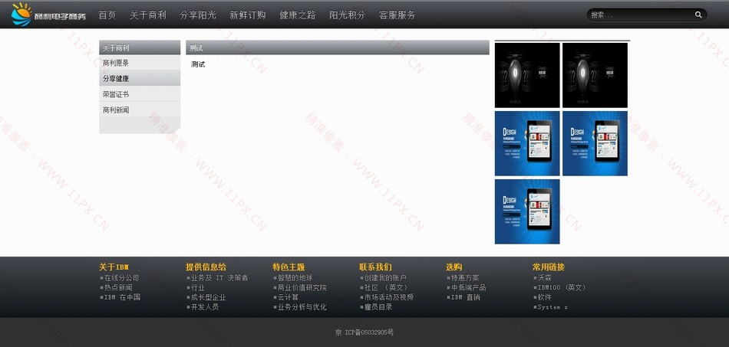
Task: Open the System x footer link
Action: coord(553,307)
